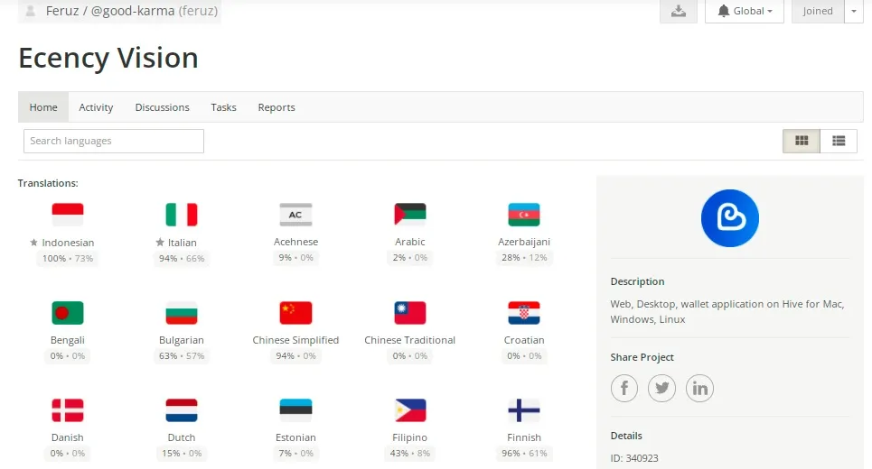Click the Chinese Traditional language name
The image size is (872, 469).
pyautogui.click(x=410, y=340)
